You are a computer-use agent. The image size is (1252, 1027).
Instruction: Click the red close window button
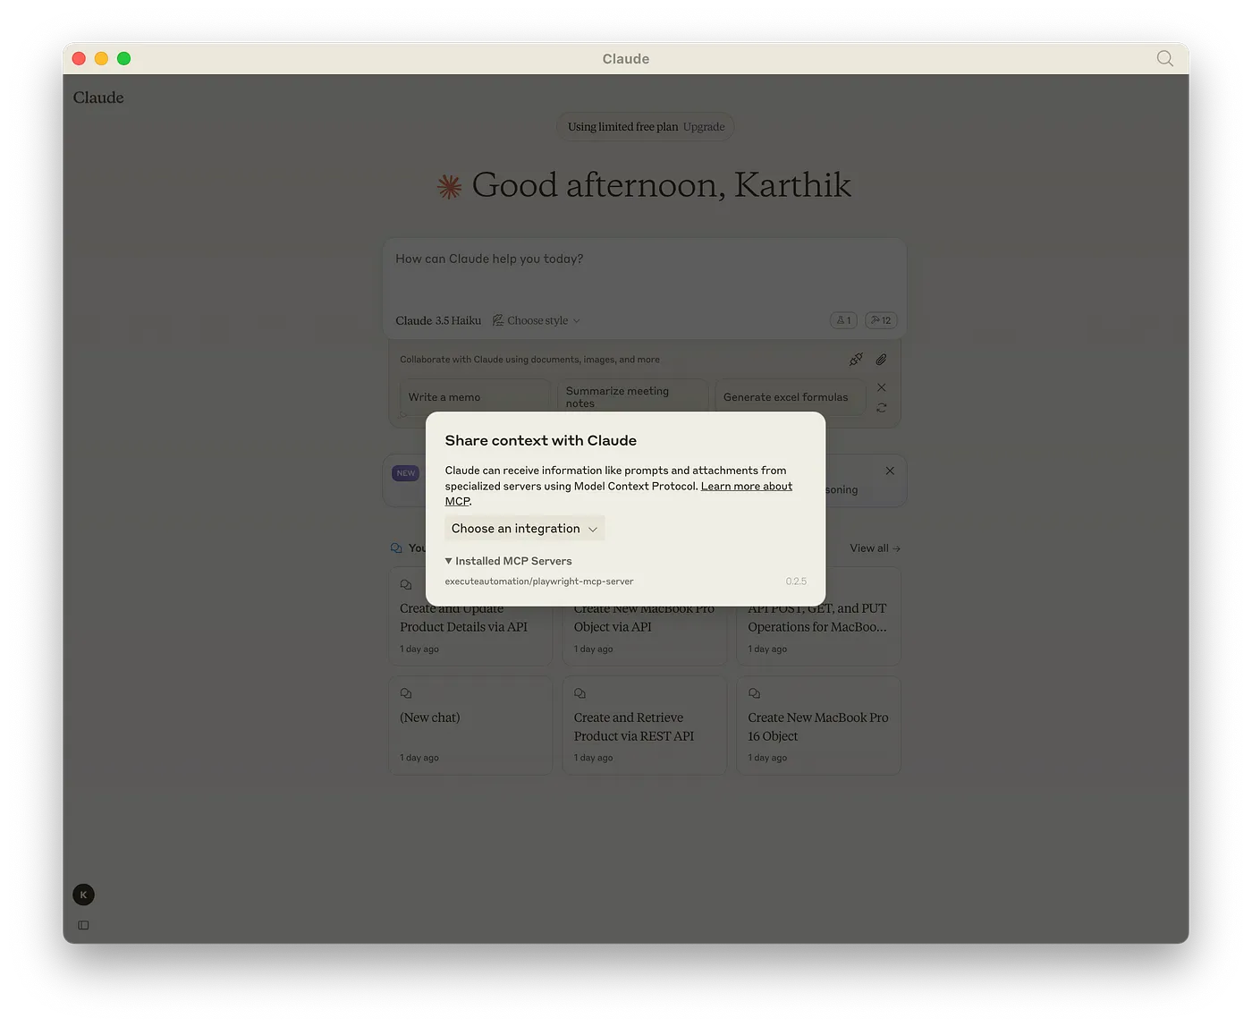click(79, 58)
